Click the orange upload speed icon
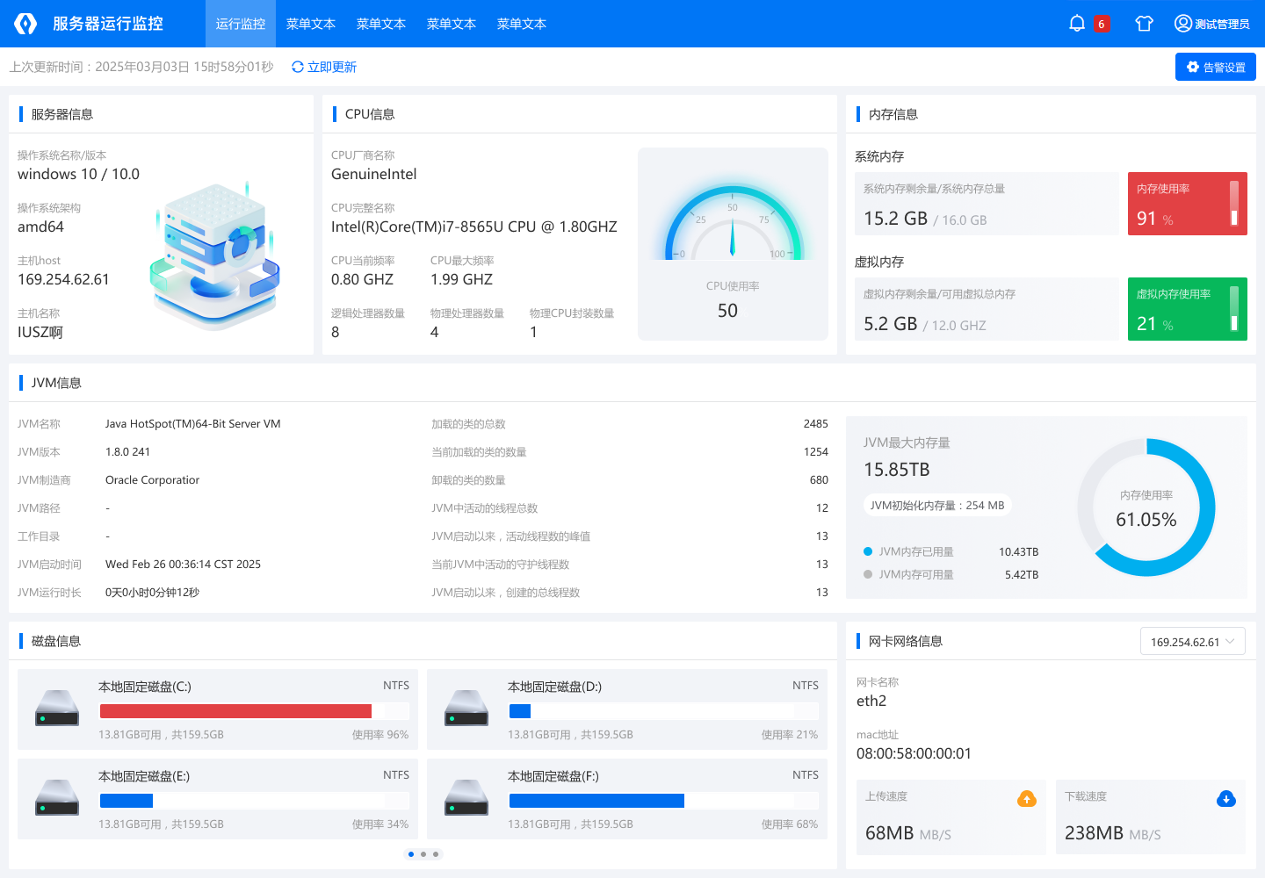 (x=1026, y=798)
